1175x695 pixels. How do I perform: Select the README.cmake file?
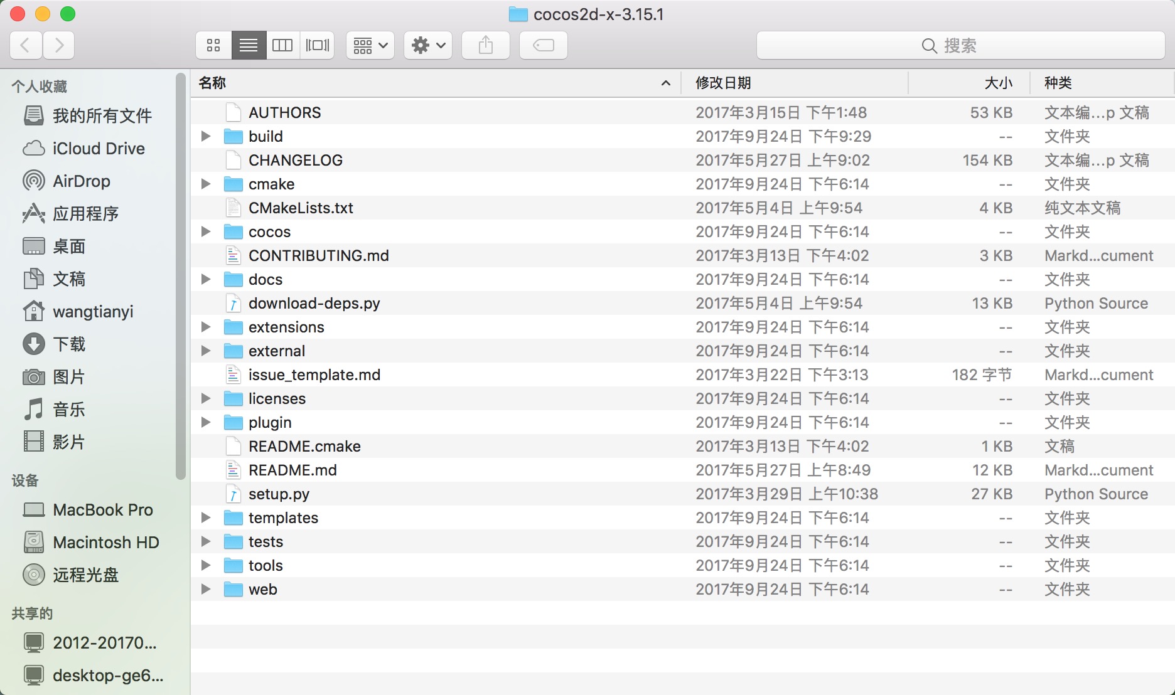click(683, 446)
